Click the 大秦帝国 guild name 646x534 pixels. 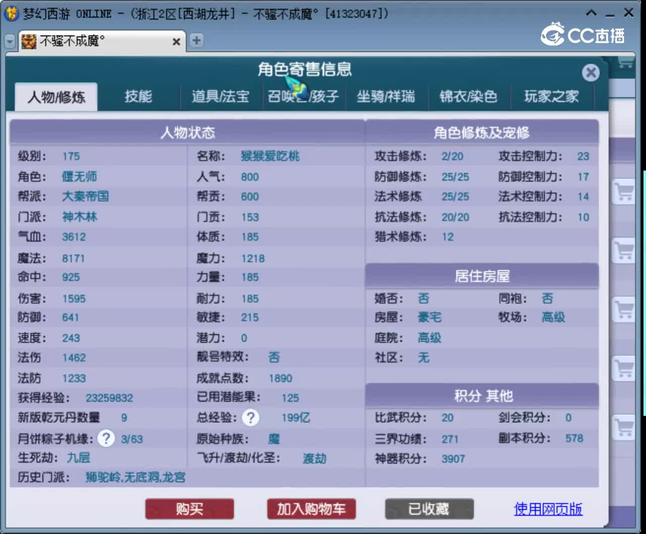(85, 196)
